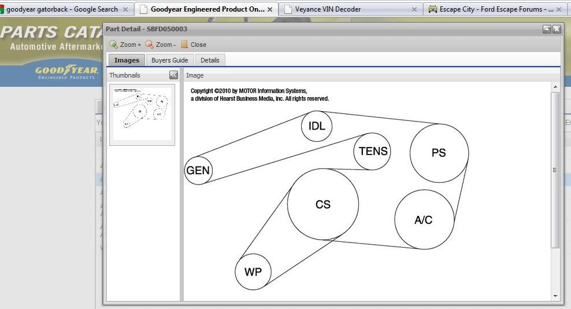Image resolution: width=571 pixels, height=309 pixels.
Task: Close the Google Search browser tab
Action: pos(125,9)
